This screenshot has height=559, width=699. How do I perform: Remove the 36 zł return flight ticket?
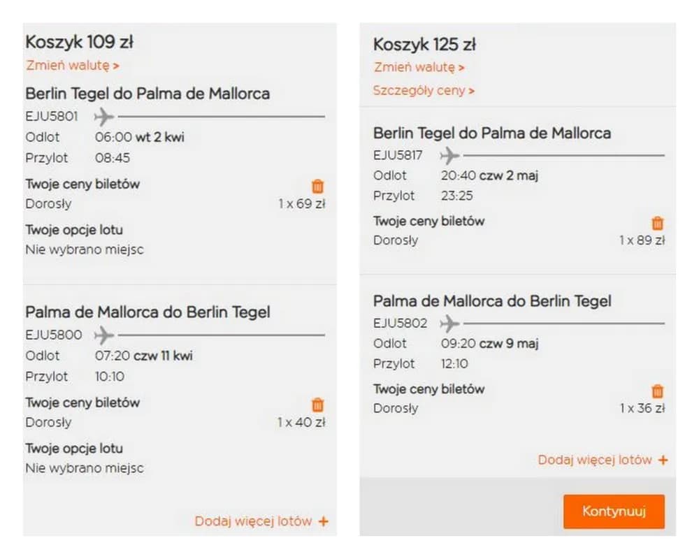coord(657,391)
